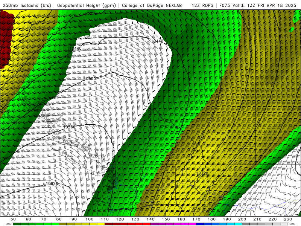Select the 10500 height contour label

pos(90,79)
